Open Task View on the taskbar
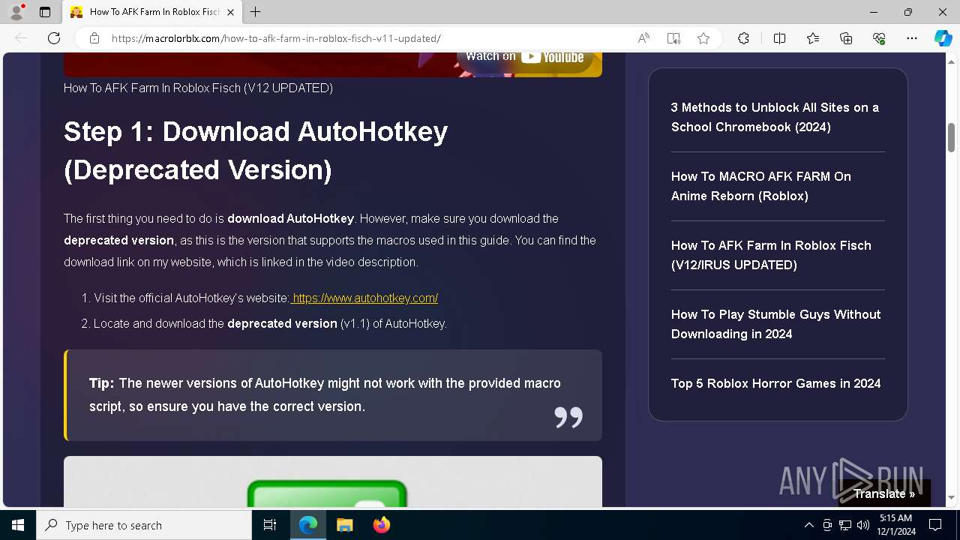The width and height of the screenshot is (960, 540). [x=270, y=525]
